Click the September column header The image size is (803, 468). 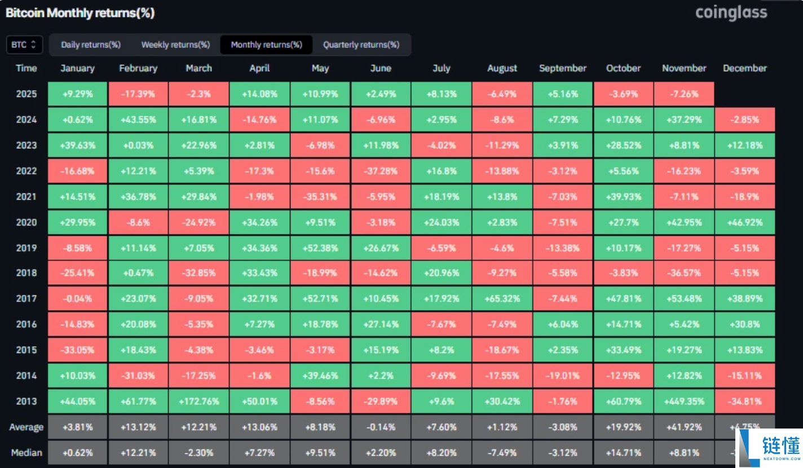tap(562, 68)
